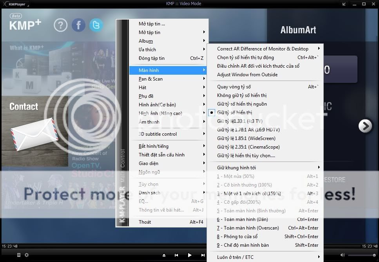Open the Facebook icon

click(x=78, y=25)
